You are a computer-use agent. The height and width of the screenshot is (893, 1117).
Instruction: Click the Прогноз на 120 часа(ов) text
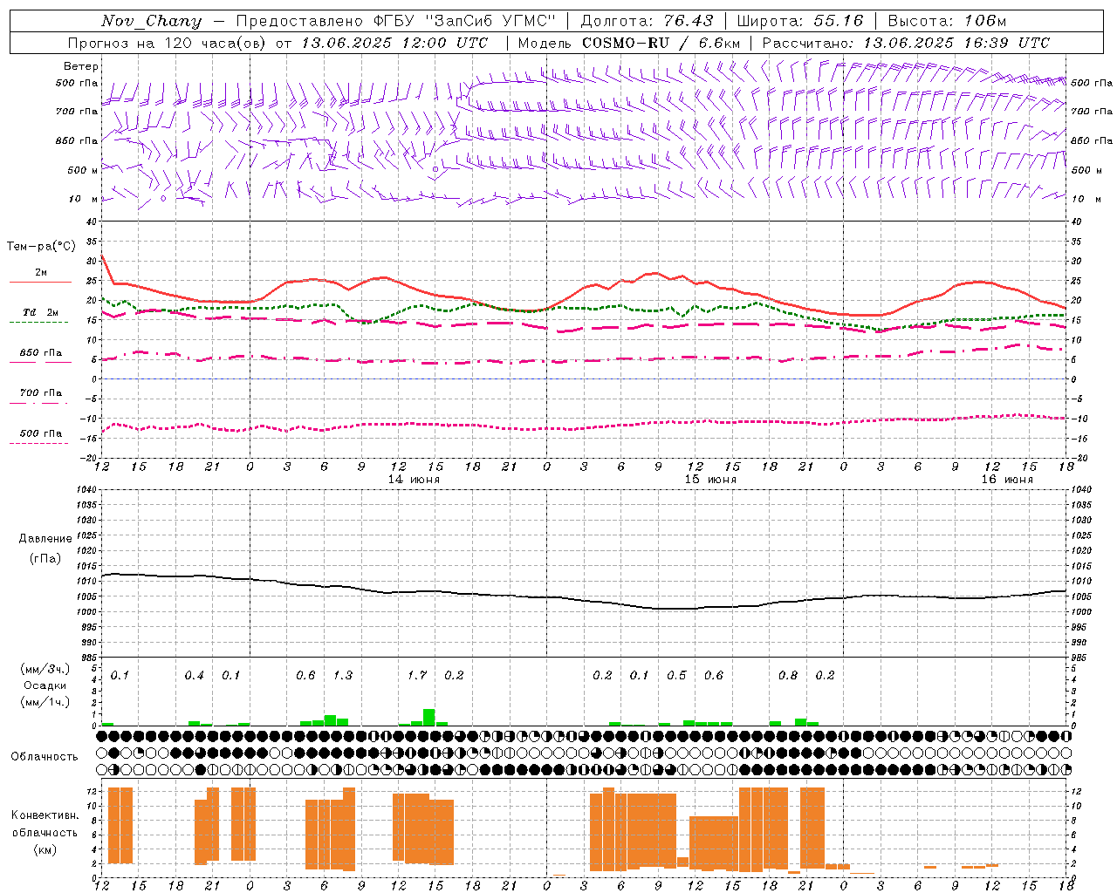click(x=168, y=43)
